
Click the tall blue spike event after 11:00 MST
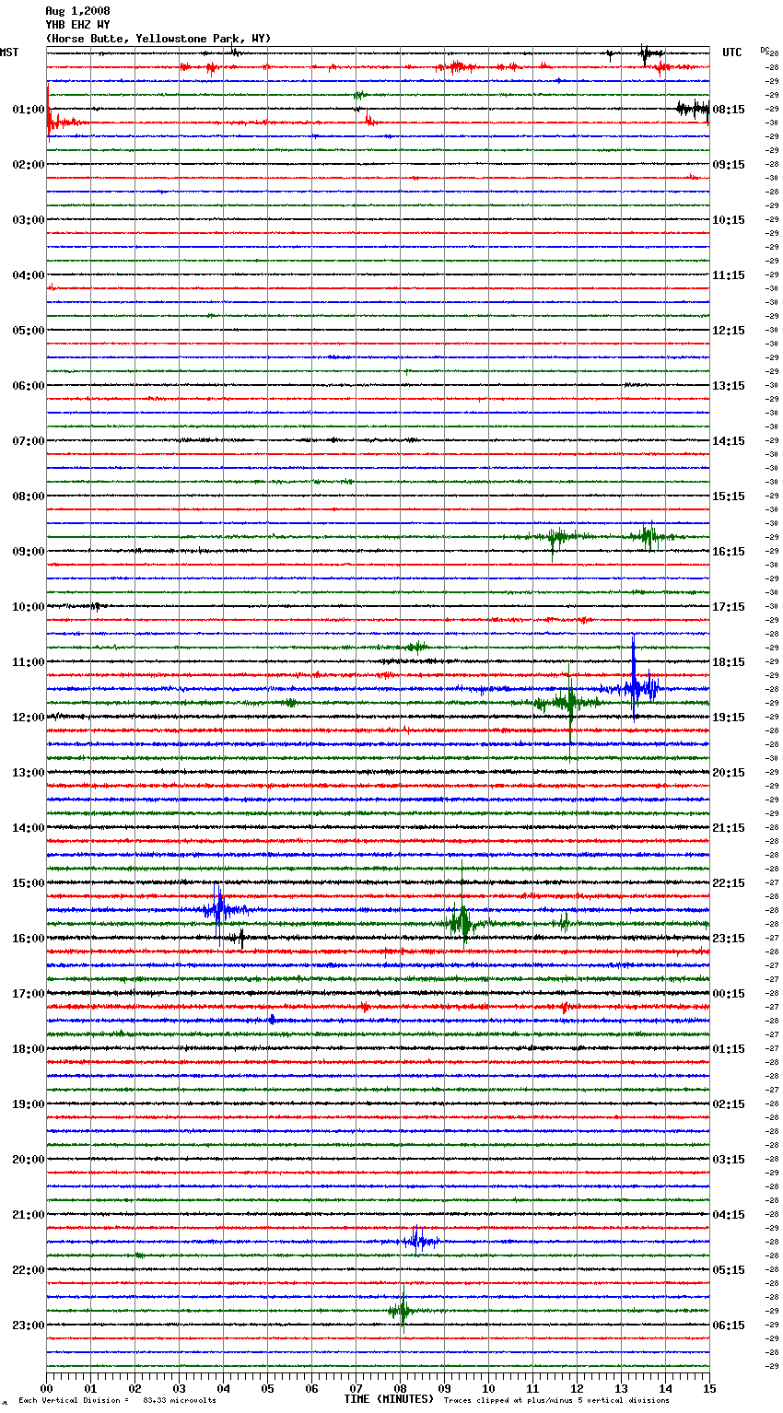point(635,679)
